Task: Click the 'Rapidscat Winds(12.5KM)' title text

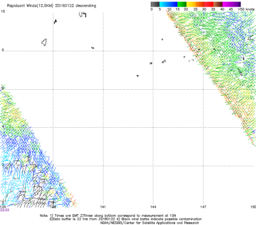Action: click(30, 6)
